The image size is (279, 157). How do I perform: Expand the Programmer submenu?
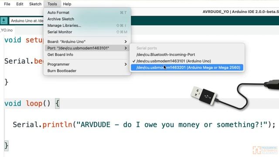pos(87,64)
